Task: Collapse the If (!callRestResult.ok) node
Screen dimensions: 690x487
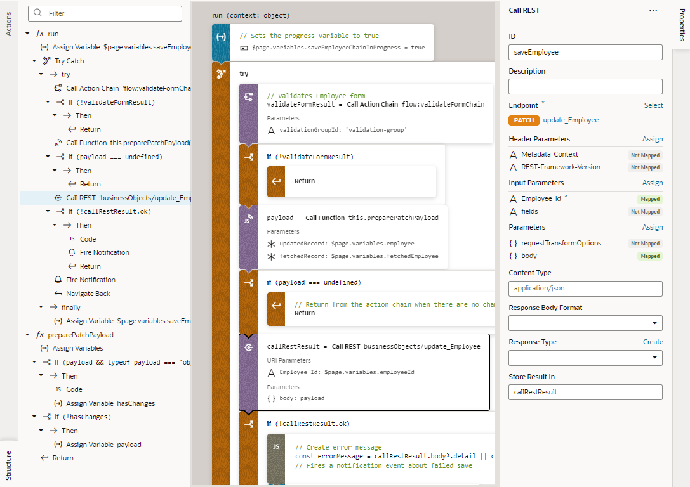Action: [x=48, y=211]
